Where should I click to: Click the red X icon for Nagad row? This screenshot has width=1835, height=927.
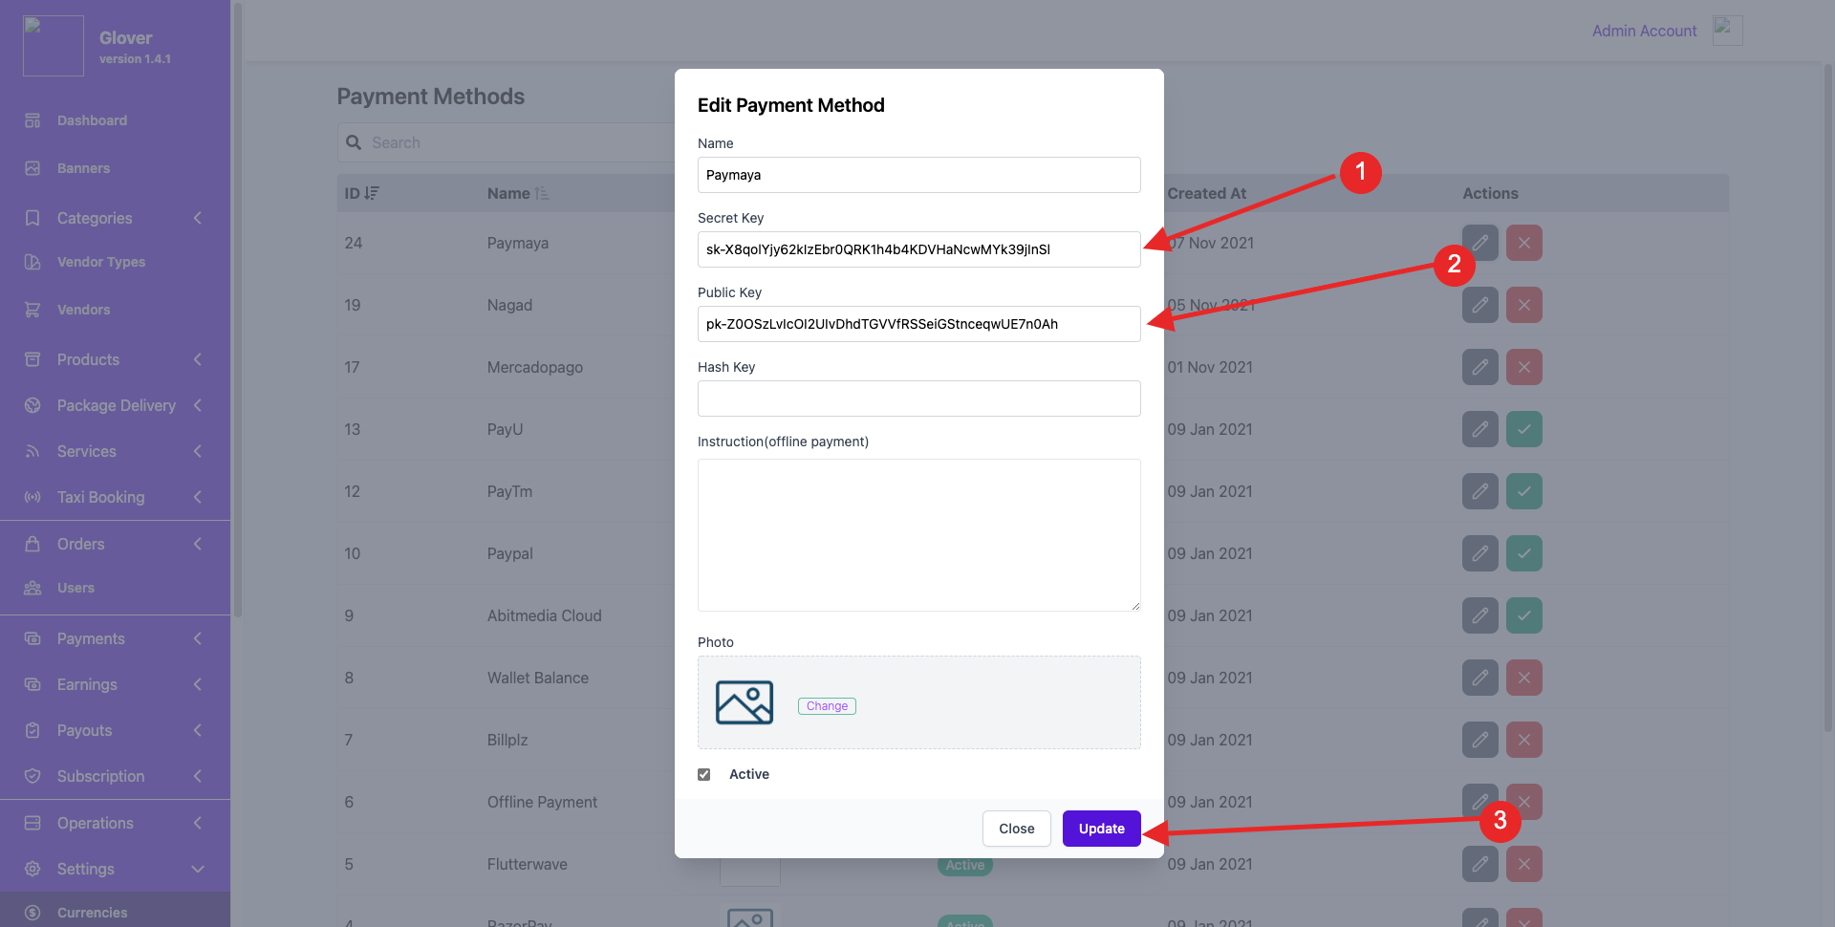point(1523,305)
